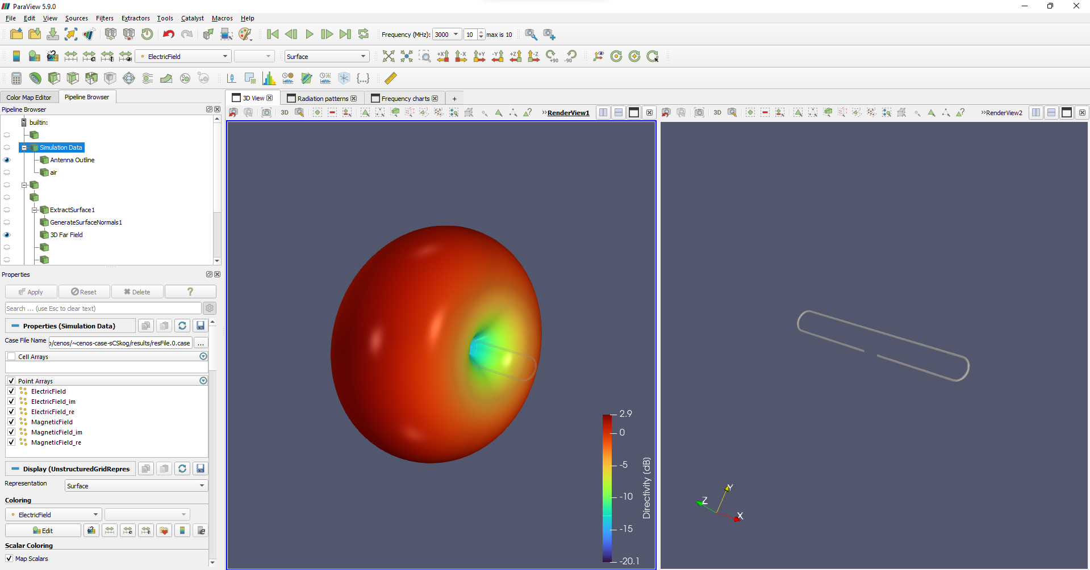
Task: Click the Calculator filter icon
Action: [16, 78]
